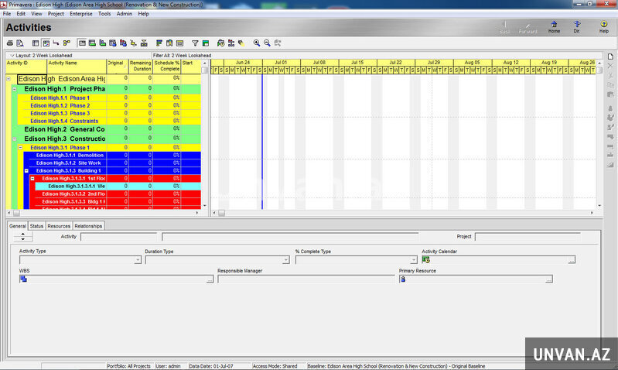
Task: Click the Help icon at top right
Action: tap(603, 27)
